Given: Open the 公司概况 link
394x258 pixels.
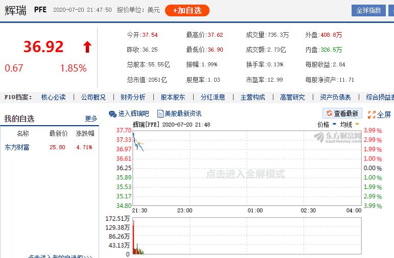Looking at the screenshot, I should click(x=93, y=97).
